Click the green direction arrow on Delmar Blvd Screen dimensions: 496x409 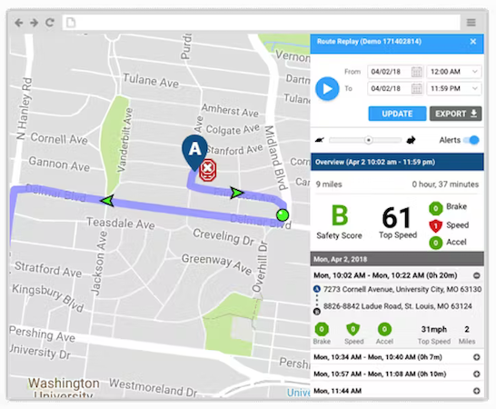(x=107, y=201)
